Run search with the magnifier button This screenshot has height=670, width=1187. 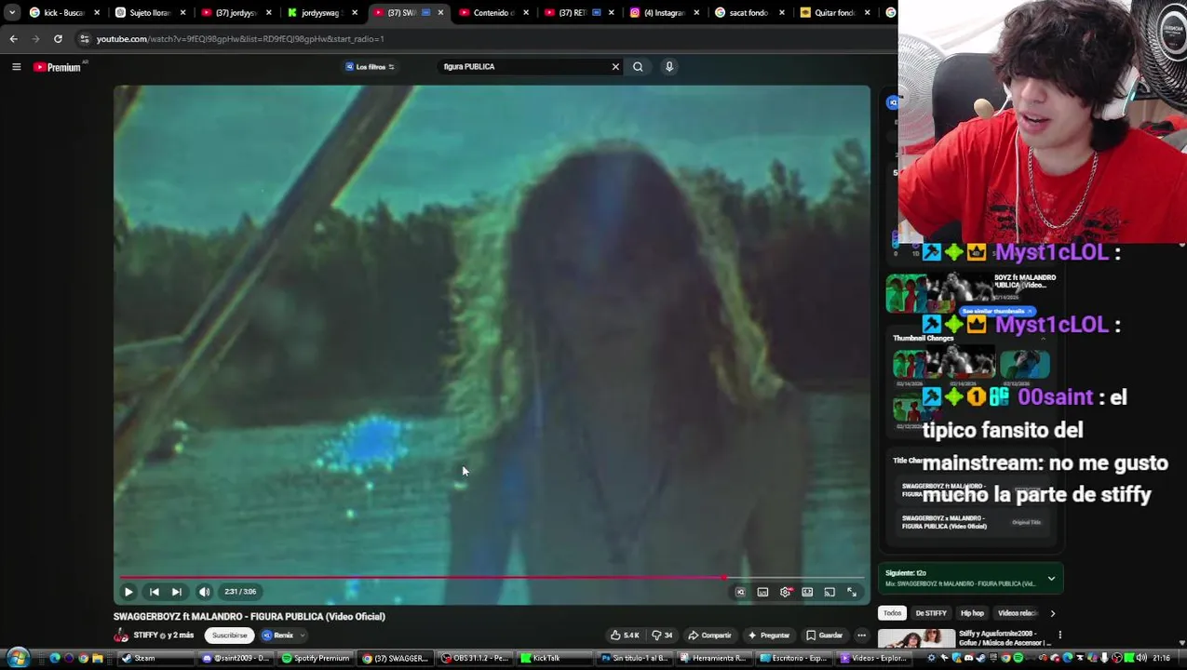tap(638, 67)
